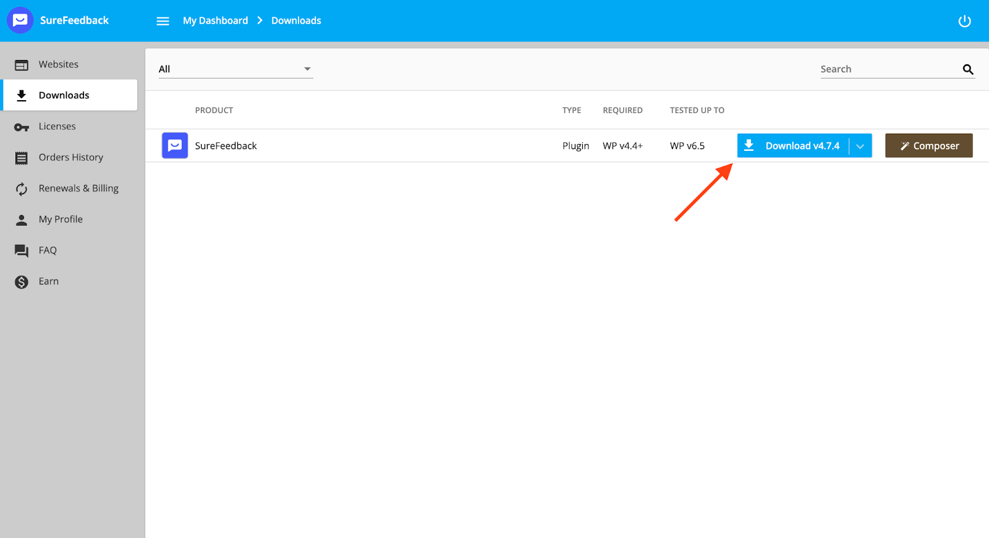Click the TESTED UP TO column header
This screenshot has height=538, width=989.
pos(697,110)
